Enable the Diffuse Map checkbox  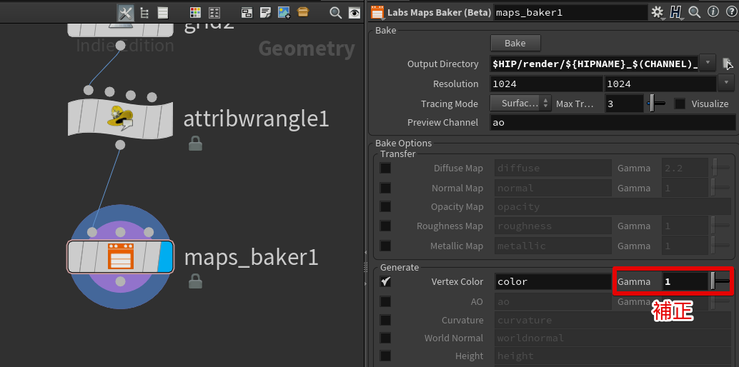(x=385, y=169)
